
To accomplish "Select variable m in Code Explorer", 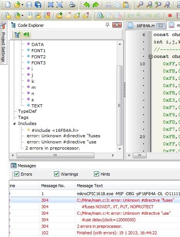I will click(x=33, y=87).
